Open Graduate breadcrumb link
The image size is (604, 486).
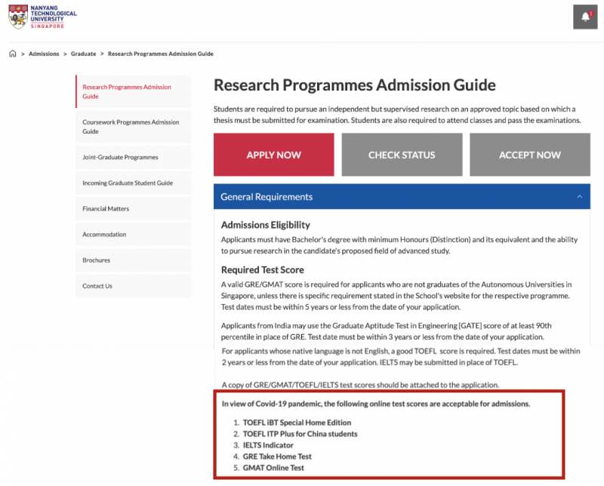tap(83, 54)
